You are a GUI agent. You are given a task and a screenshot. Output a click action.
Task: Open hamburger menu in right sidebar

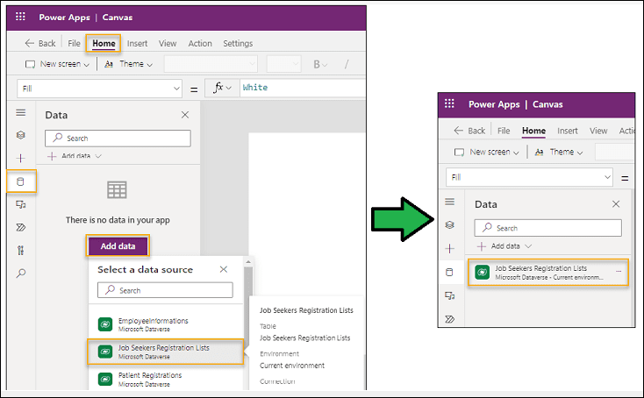click(450, 202)
